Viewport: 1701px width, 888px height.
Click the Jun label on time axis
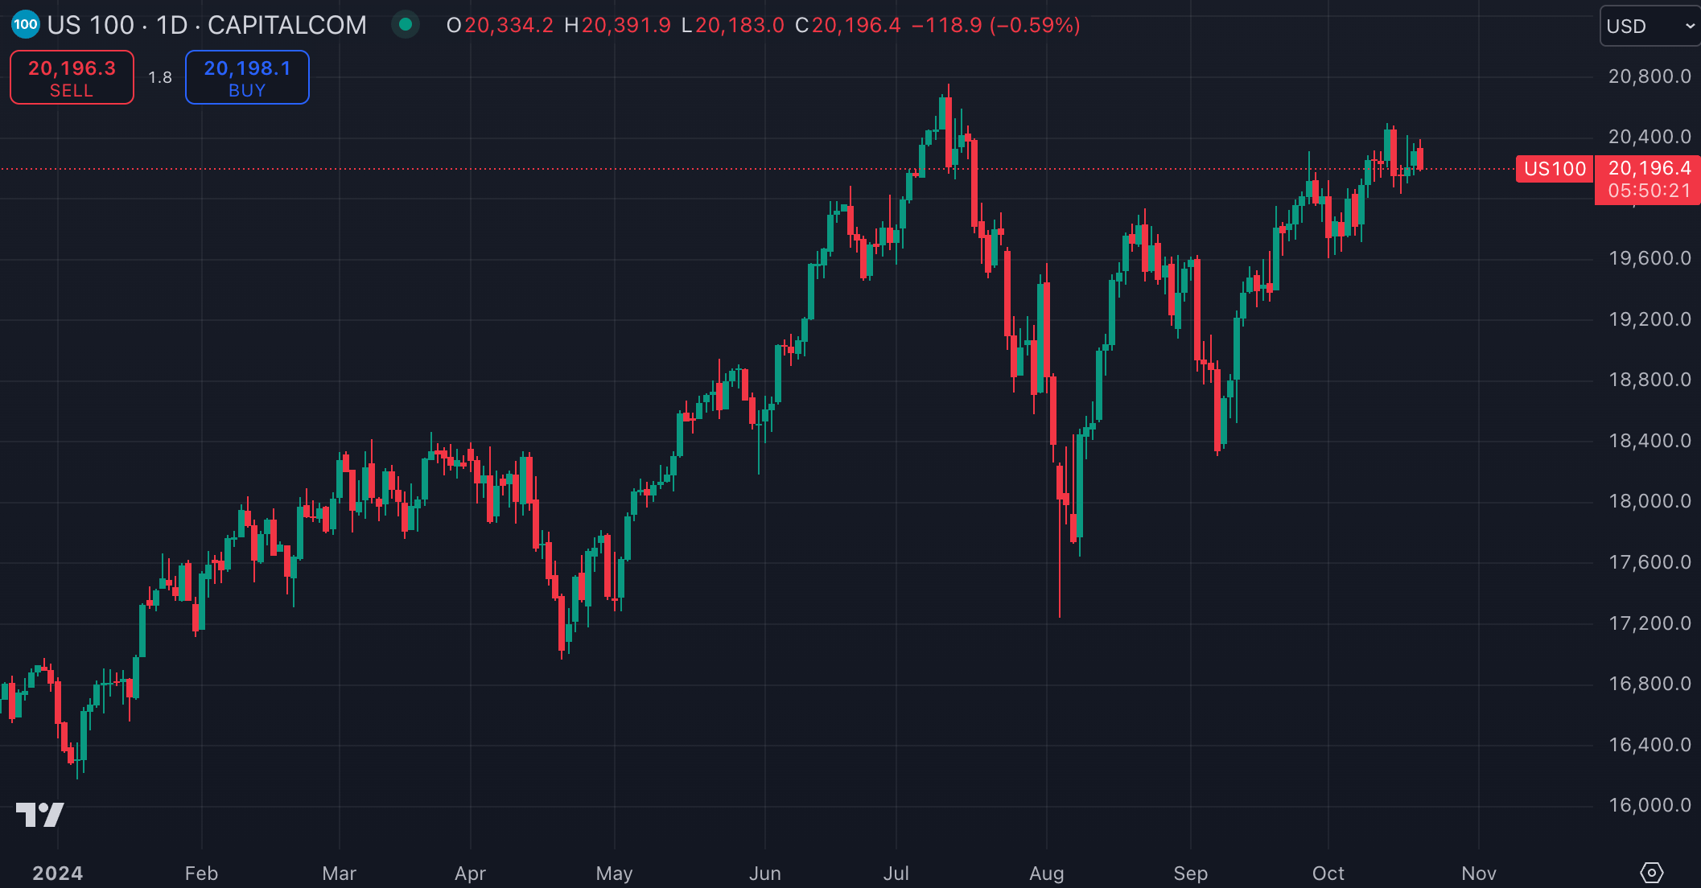765,874
